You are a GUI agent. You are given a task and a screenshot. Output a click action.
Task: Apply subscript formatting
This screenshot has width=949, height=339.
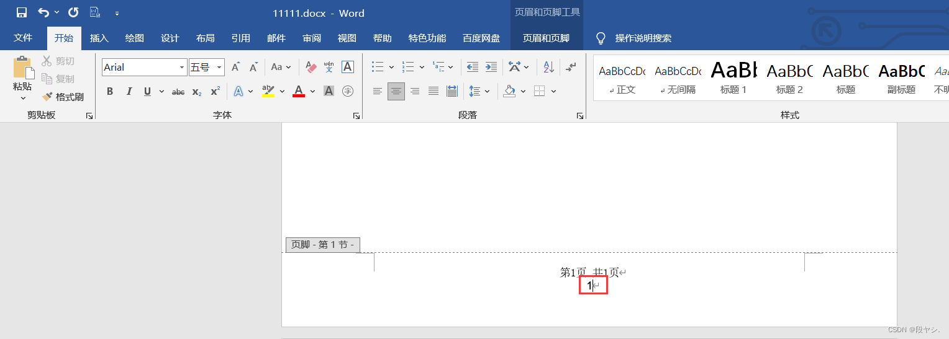click(197, 92)
